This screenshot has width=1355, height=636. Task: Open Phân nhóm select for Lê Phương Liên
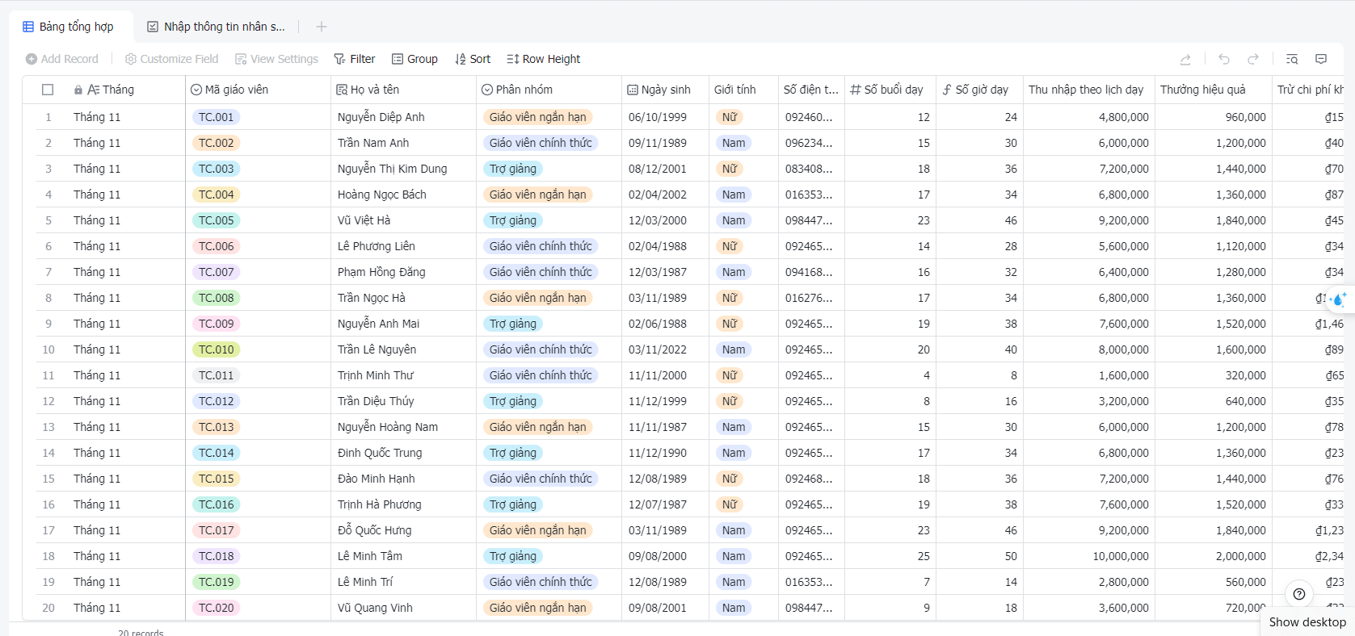point(541,246)
